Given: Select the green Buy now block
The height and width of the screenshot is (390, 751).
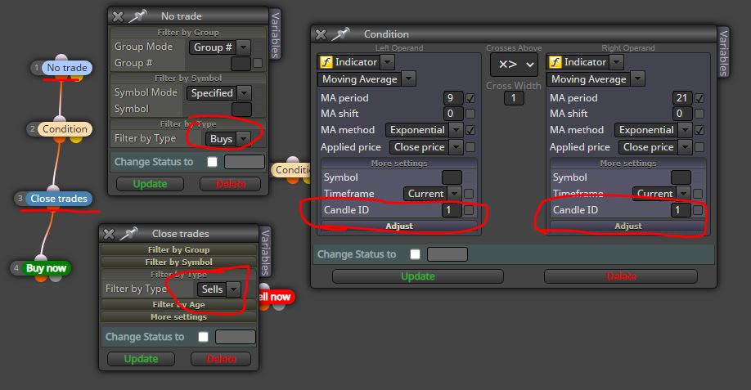Looking at the screenshot, I should coord(46,268).
